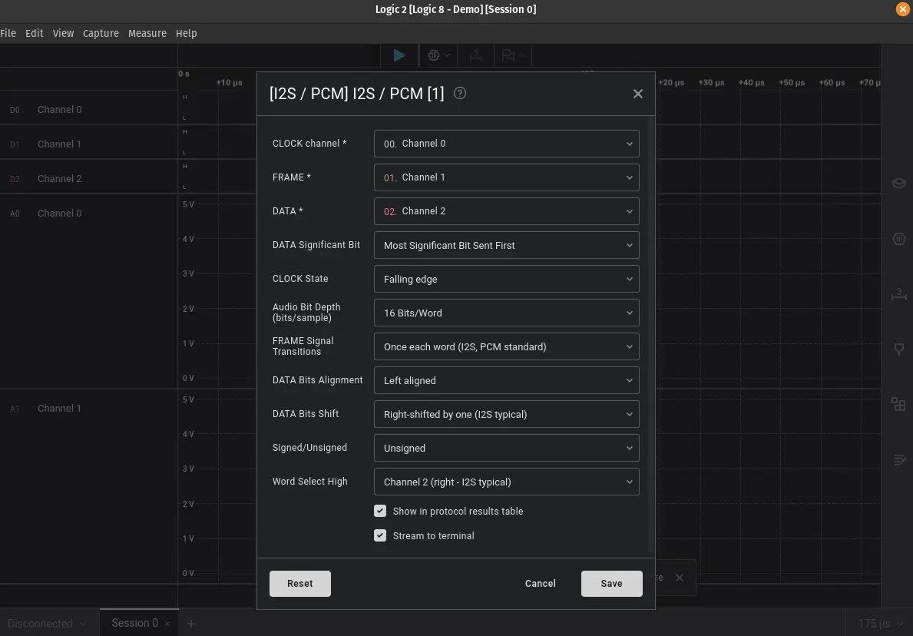Expand the Word Select High dropdown
The width and height of the screenshot is (913, 636).
click(x=506, y=482)
